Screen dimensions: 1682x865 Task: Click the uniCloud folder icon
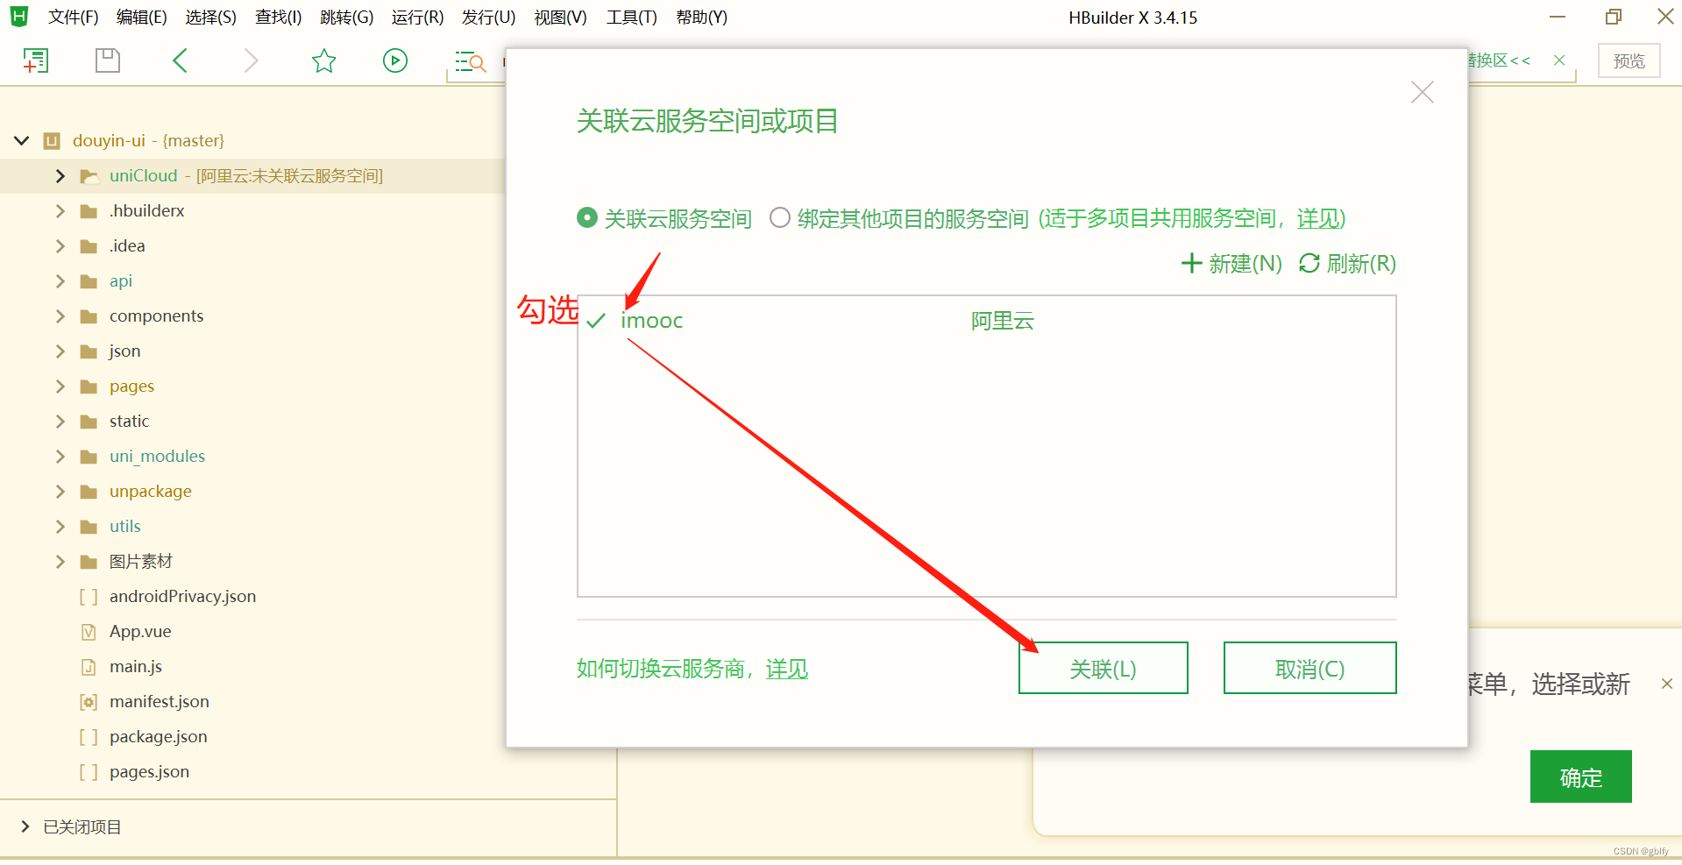pyautogui.click(x=89, y=176)
